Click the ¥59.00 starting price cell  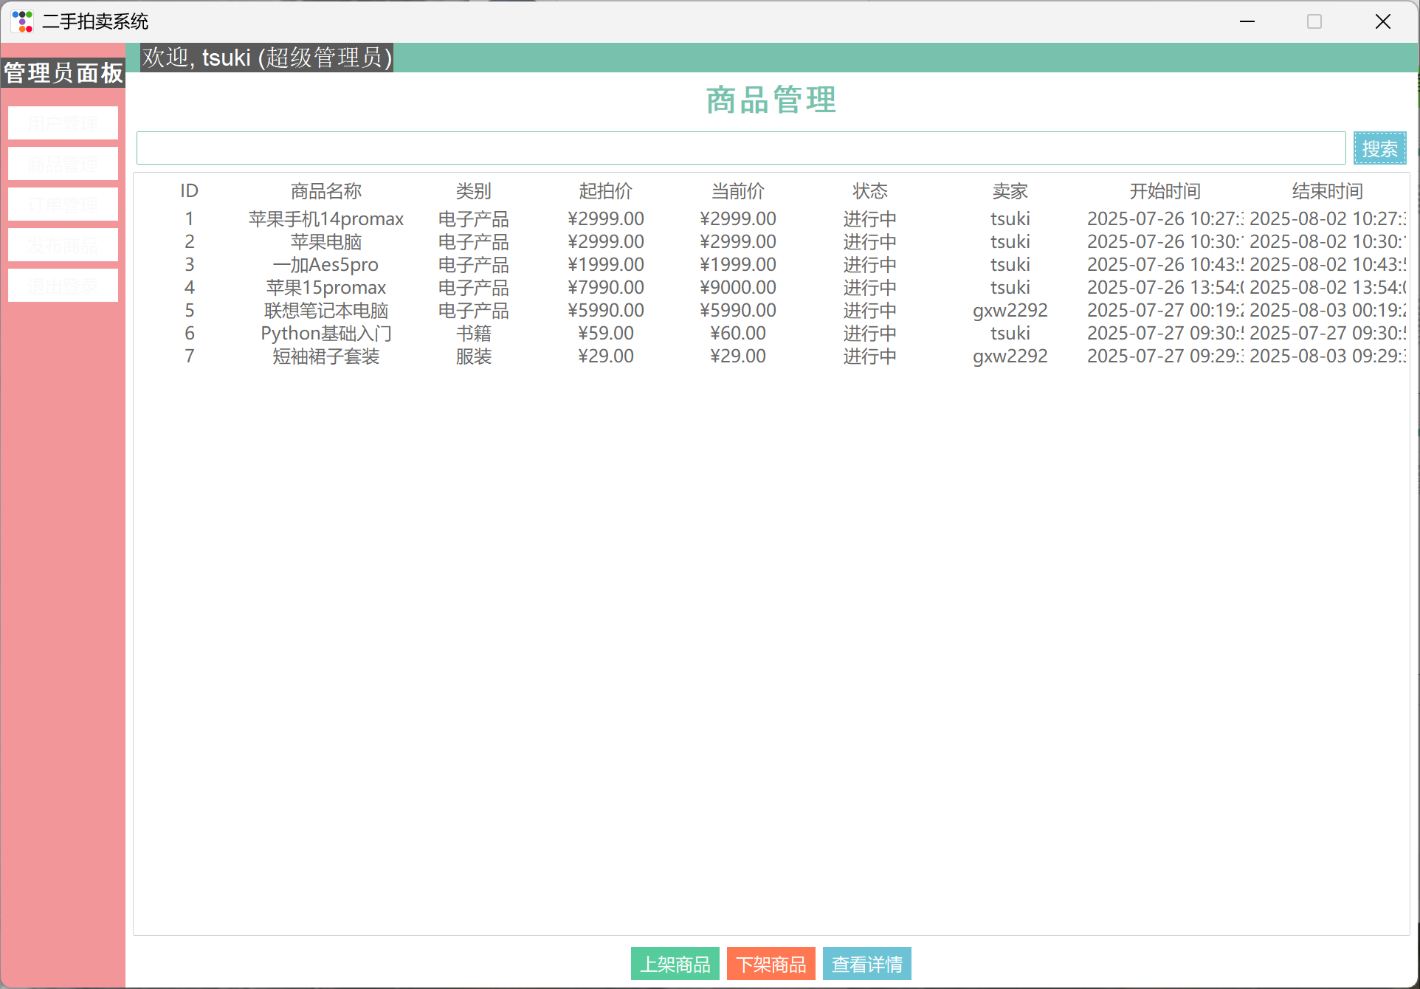606,334
